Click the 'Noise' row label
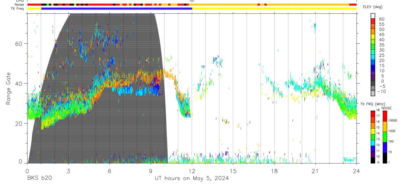This screenshot has width=401, height=185. (x=20, y=5)
